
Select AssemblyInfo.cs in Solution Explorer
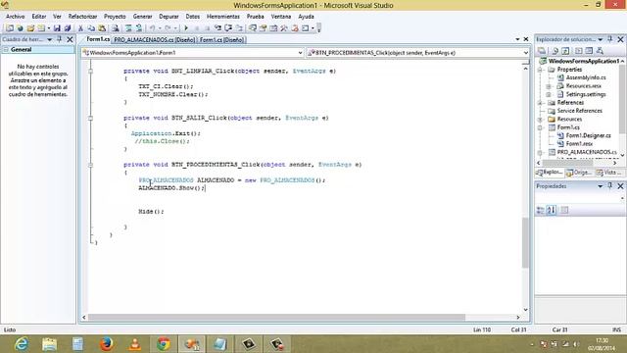586,77
